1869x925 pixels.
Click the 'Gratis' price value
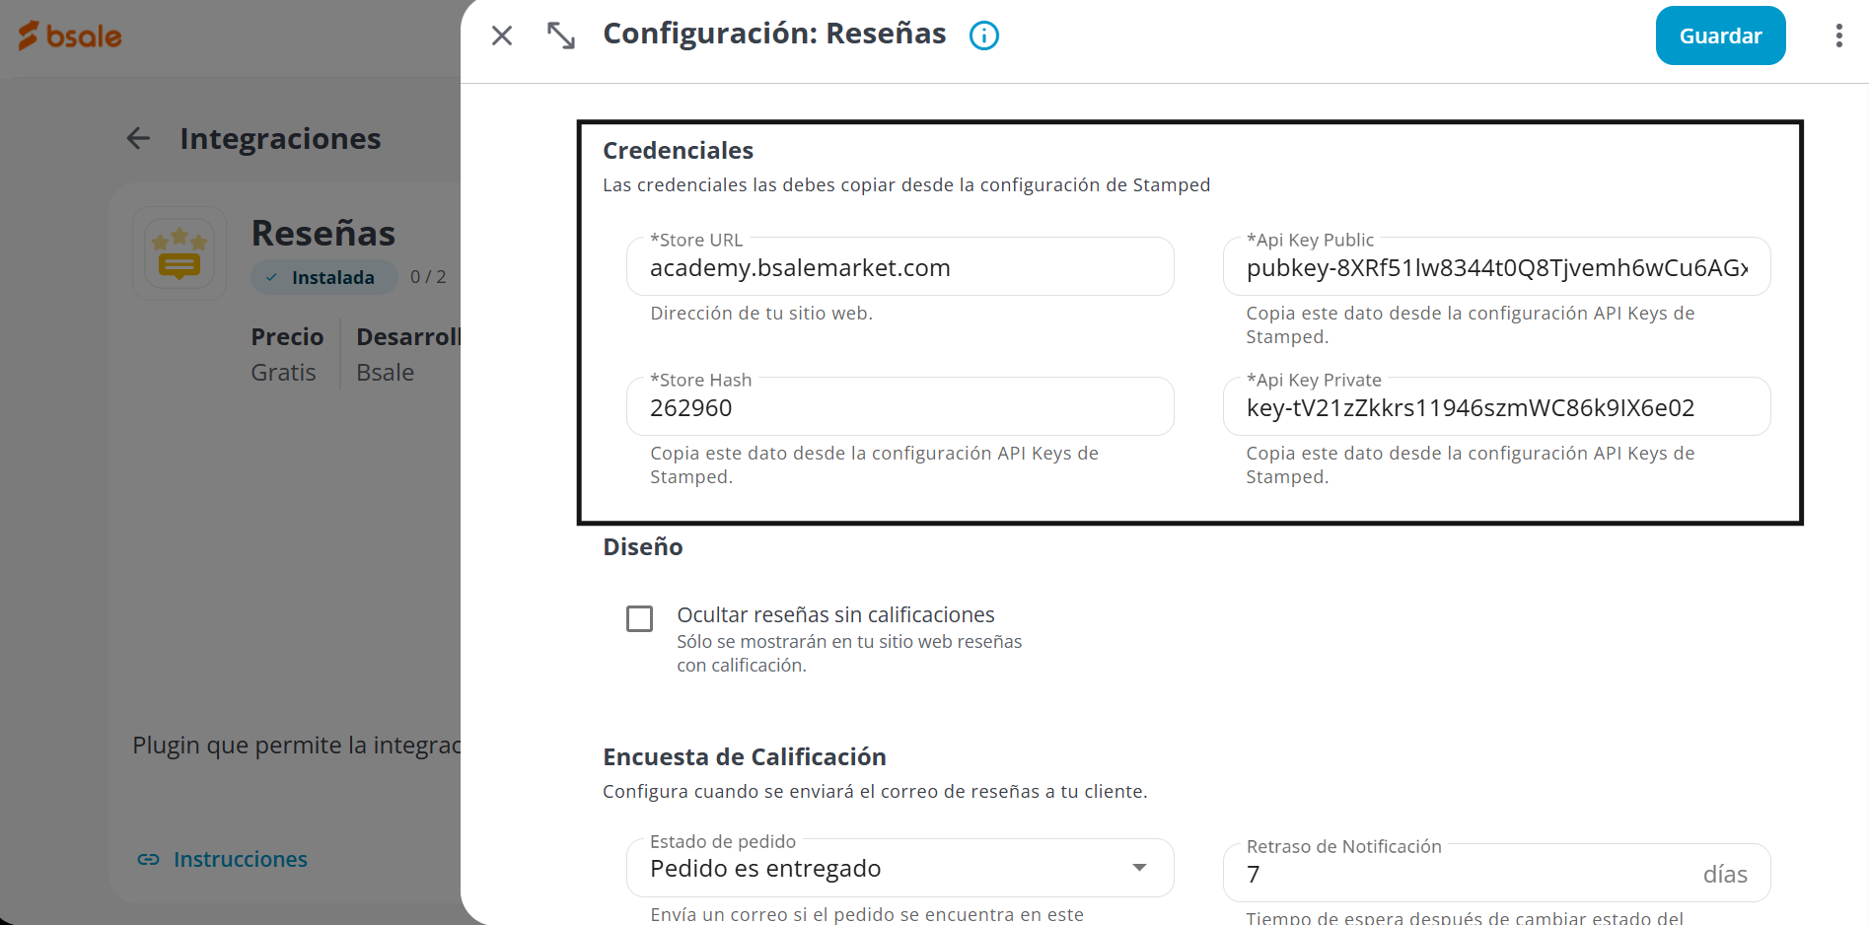(x=283, y=373)
